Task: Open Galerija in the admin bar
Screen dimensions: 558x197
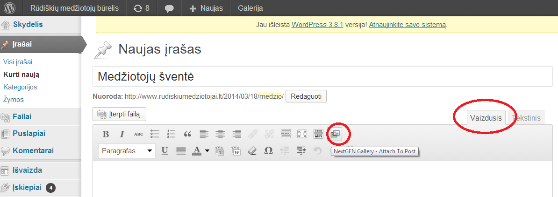Action: click(x=250, y=8)
